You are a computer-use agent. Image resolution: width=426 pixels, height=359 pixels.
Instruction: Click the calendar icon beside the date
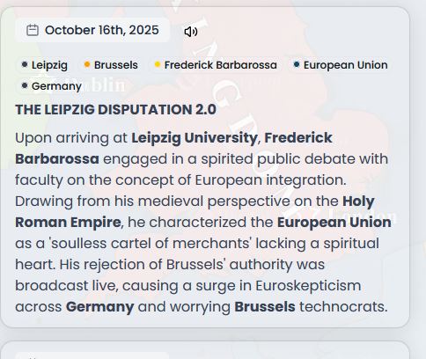[33, 30]
